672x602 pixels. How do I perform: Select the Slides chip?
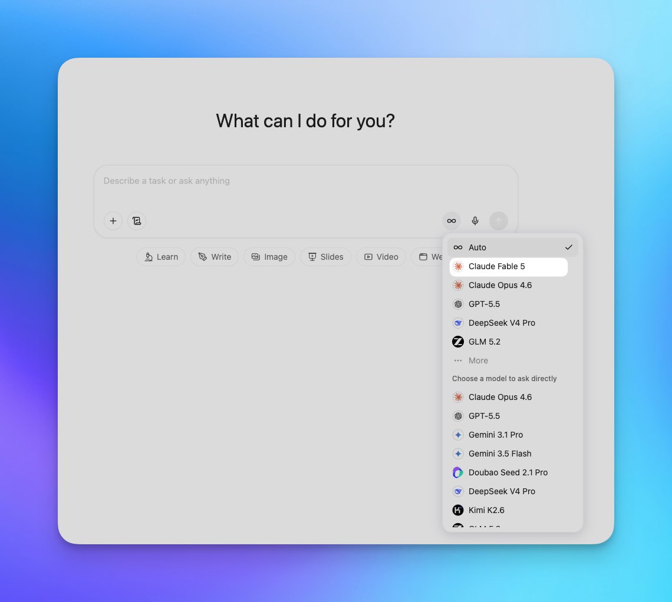tap(325, 257)
